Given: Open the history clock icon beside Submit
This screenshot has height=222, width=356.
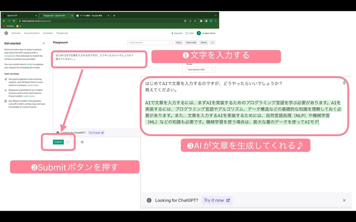Looking at the screenshot, I should pyautogui.click(x=82, y=142).
